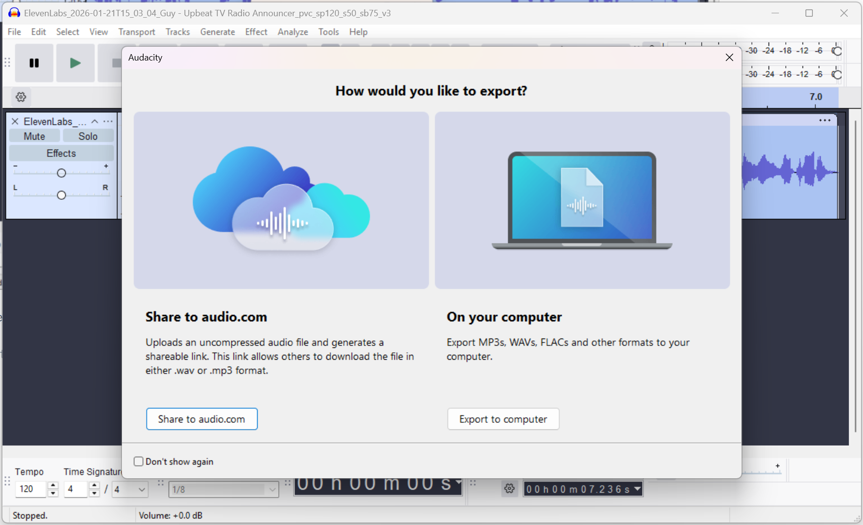Click the Share to audio.com button
The image size is (863, 525).
[202, 419]
